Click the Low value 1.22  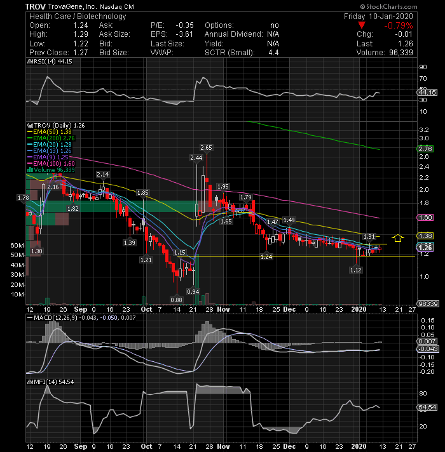click(x=81, y=44)
